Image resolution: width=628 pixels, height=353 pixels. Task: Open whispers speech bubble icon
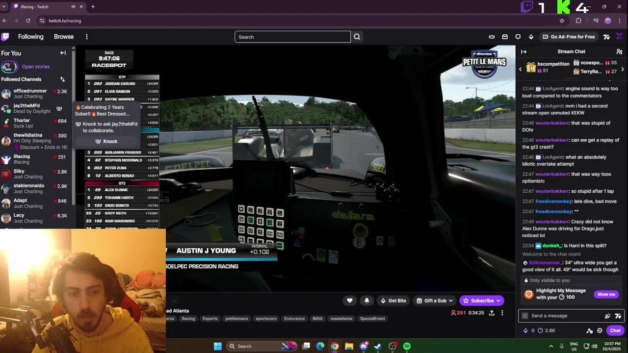tap(518, 37)
